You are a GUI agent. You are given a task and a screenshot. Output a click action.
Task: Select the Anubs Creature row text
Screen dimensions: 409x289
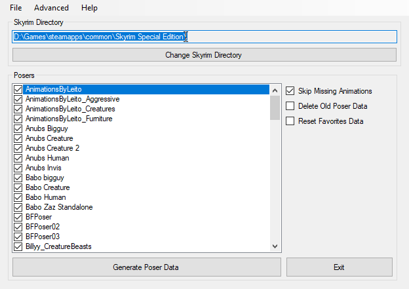pyautogui.click(x=49, y=138)
